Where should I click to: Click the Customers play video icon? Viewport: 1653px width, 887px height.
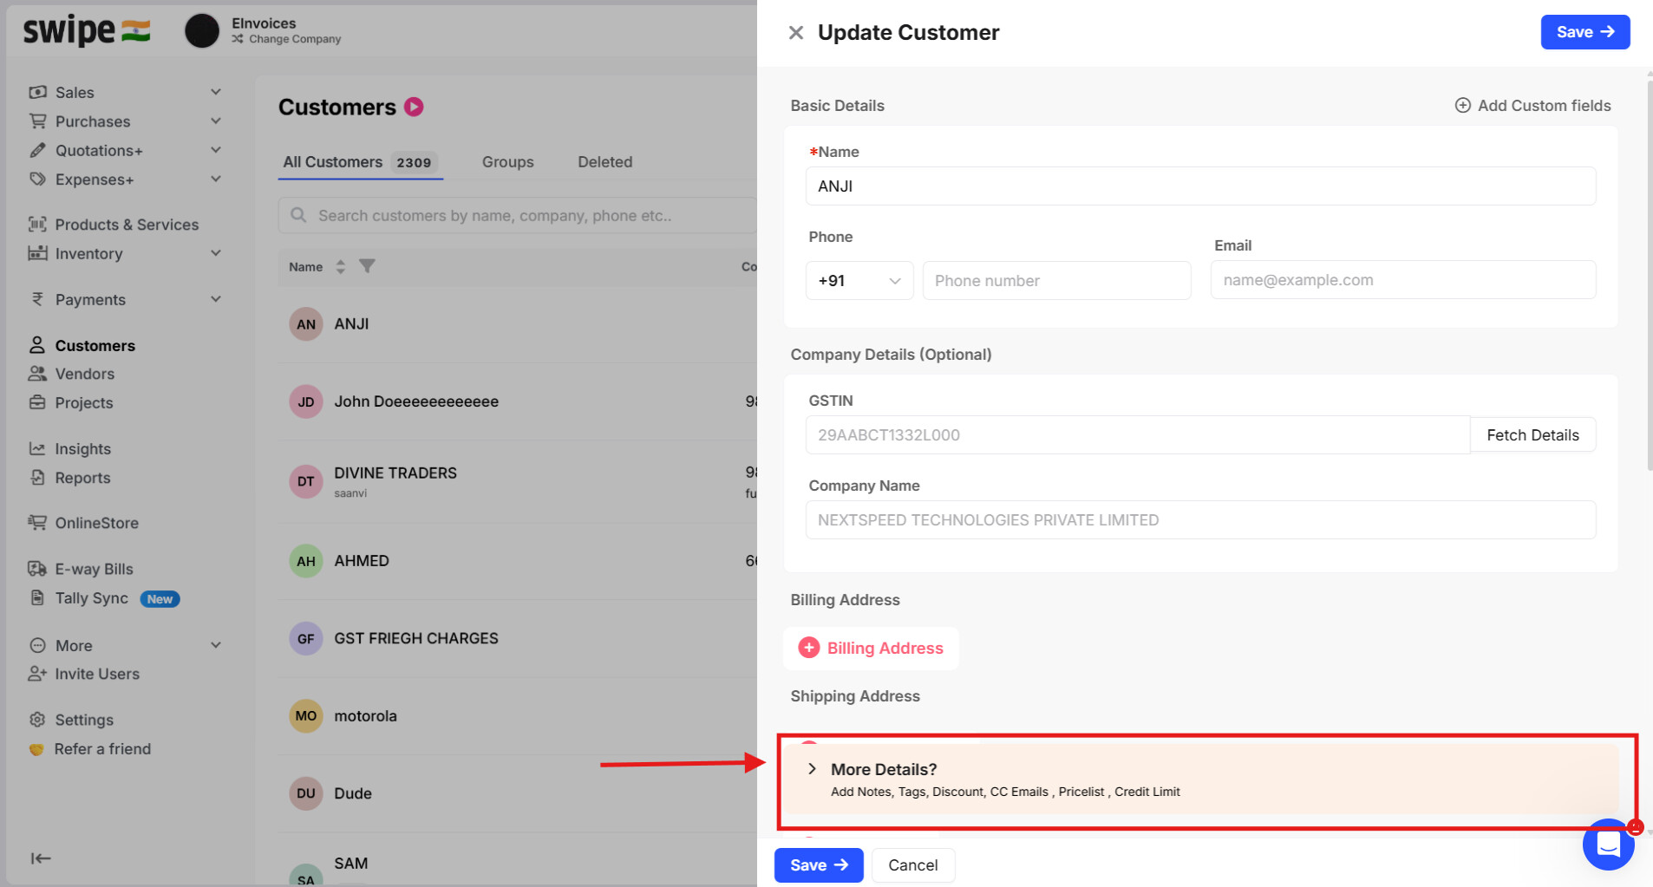pos(415,107)
